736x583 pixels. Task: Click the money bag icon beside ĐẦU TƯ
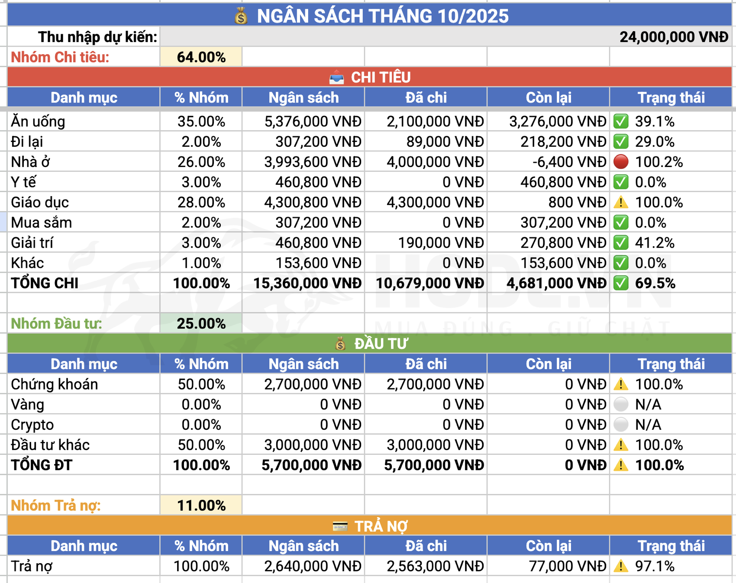[x=340, y=344]
